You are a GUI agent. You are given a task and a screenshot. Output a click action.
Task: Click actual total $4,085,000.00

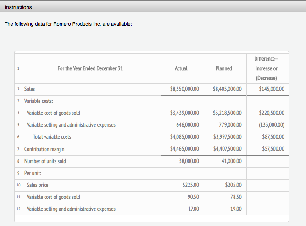(x=184, y=137)
